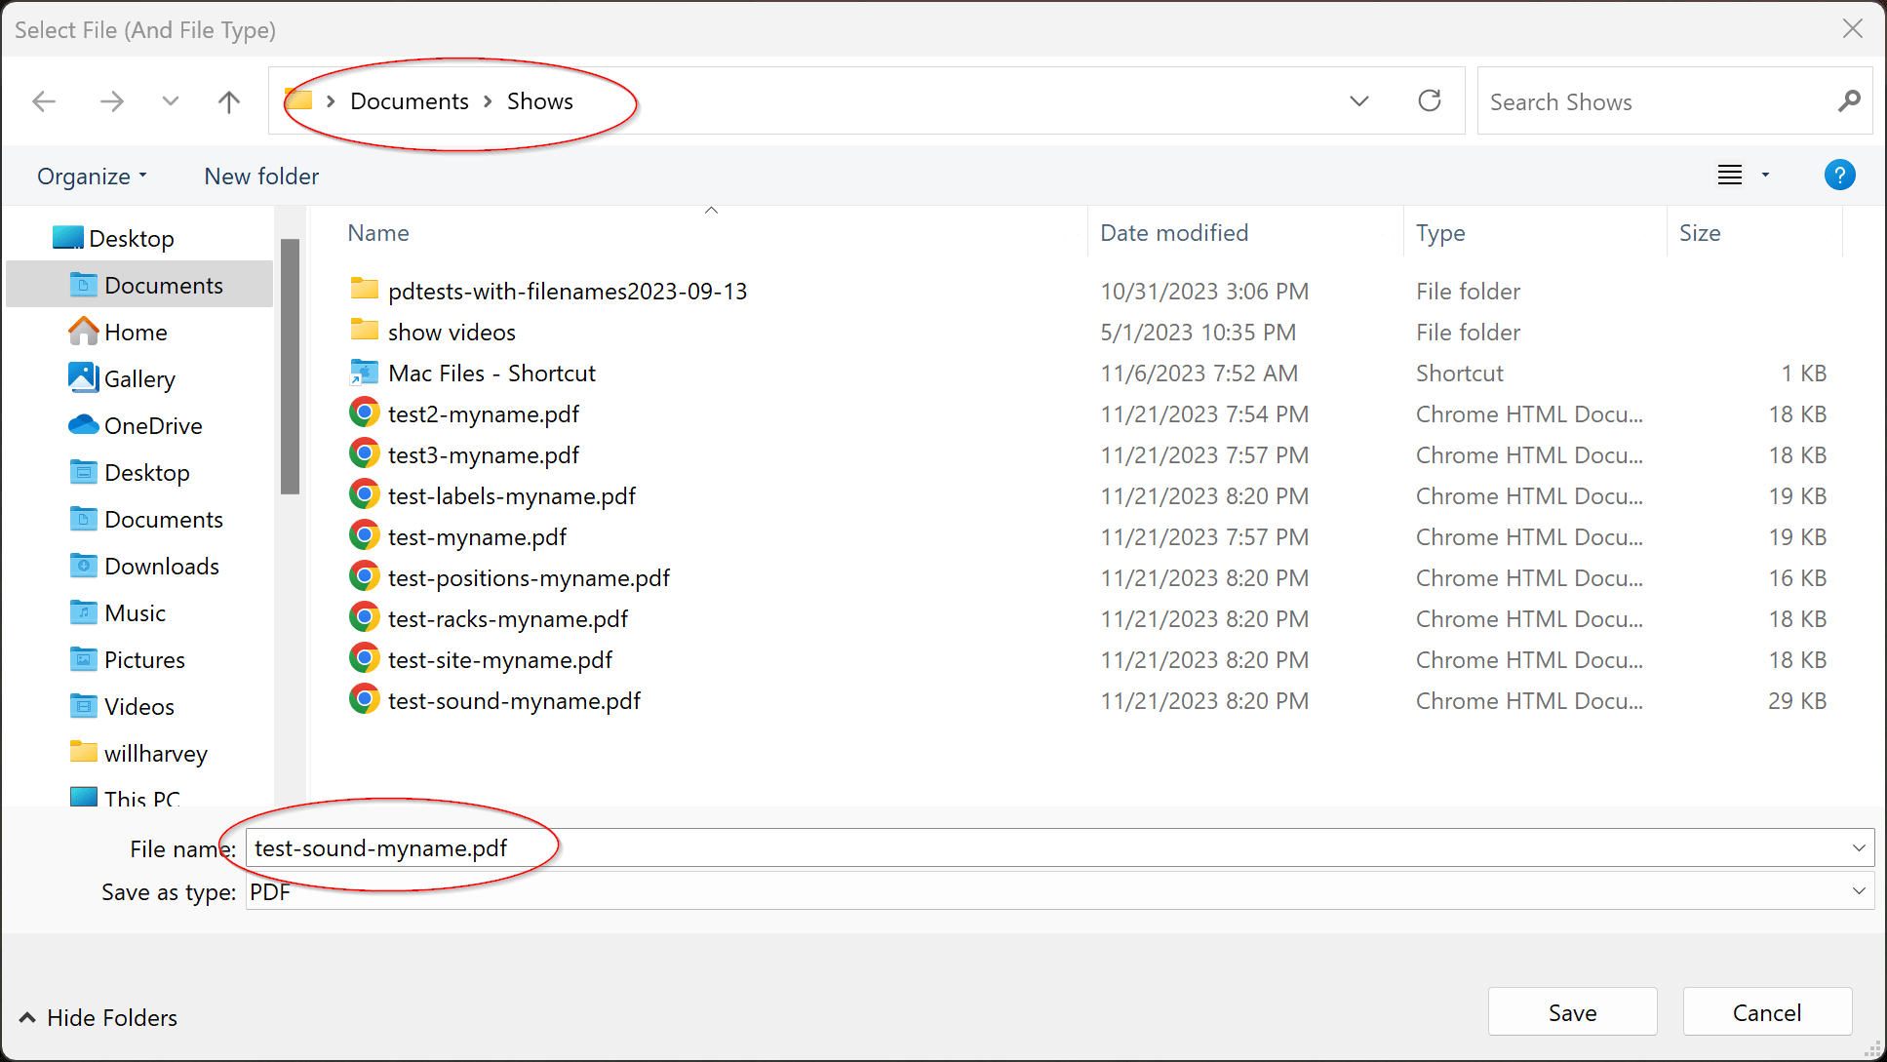Click the navigation pane vertical scrollbar
Screen dimensions: 1887x1062
pos(290,366)
